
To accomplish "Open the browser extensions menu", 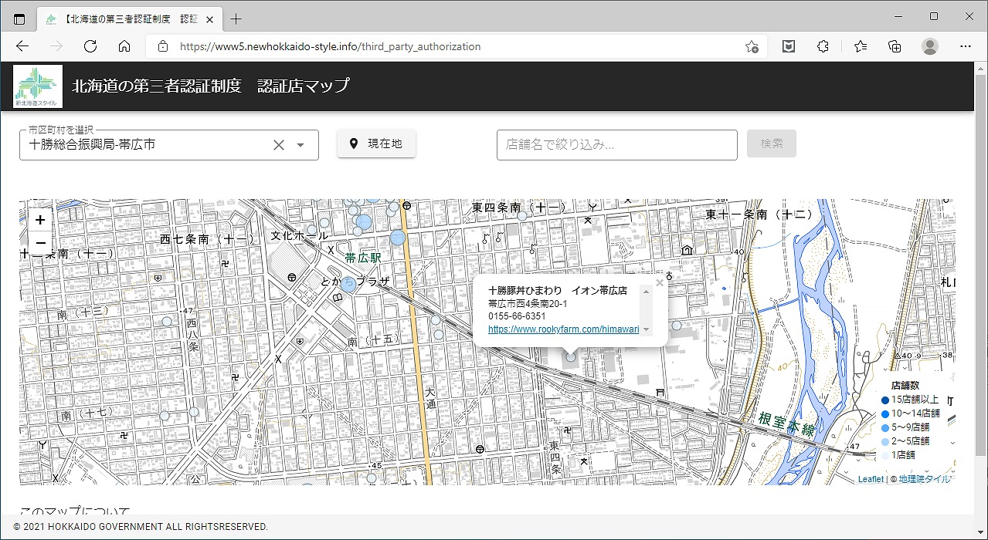I will pos(823,46).
